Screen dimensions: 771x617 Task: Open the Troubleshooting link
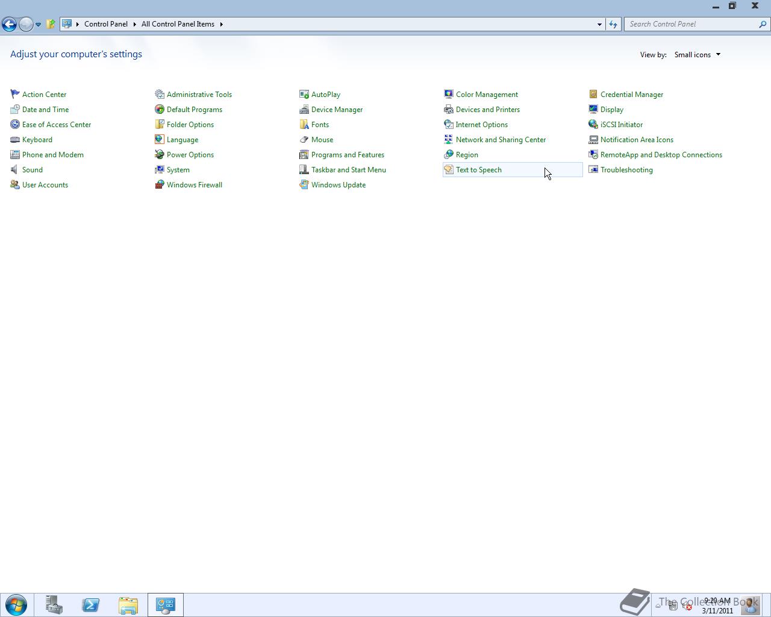626,170
